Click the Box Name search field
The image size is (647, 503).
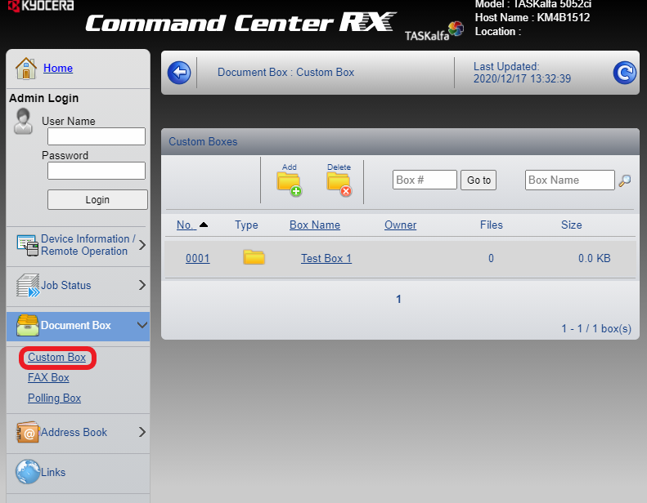click(570, 180)
